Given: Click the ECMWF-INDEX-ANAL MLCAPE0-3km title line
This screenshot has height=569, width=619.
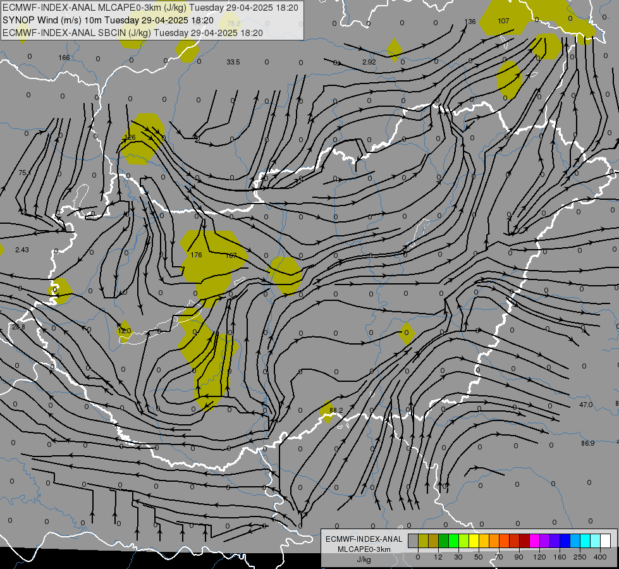Looking at the screenshot, I should click(x=150, y=8).
